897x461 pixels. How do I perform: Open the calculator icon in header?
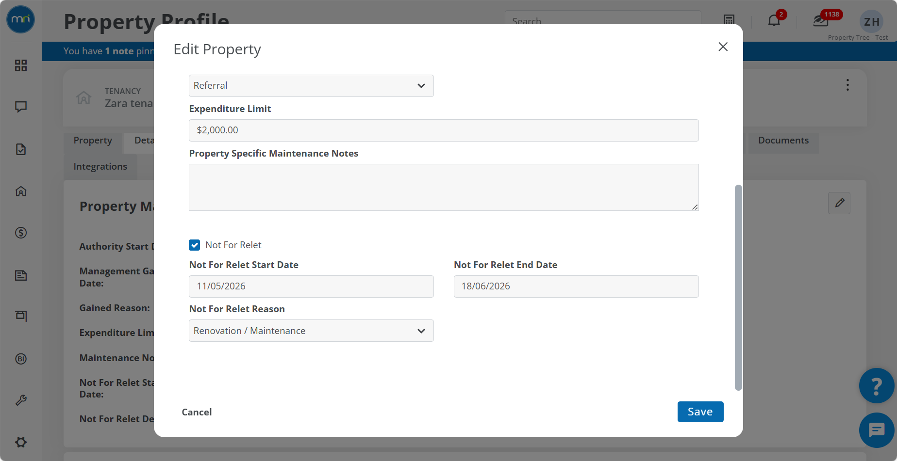(x=729, y=21)
